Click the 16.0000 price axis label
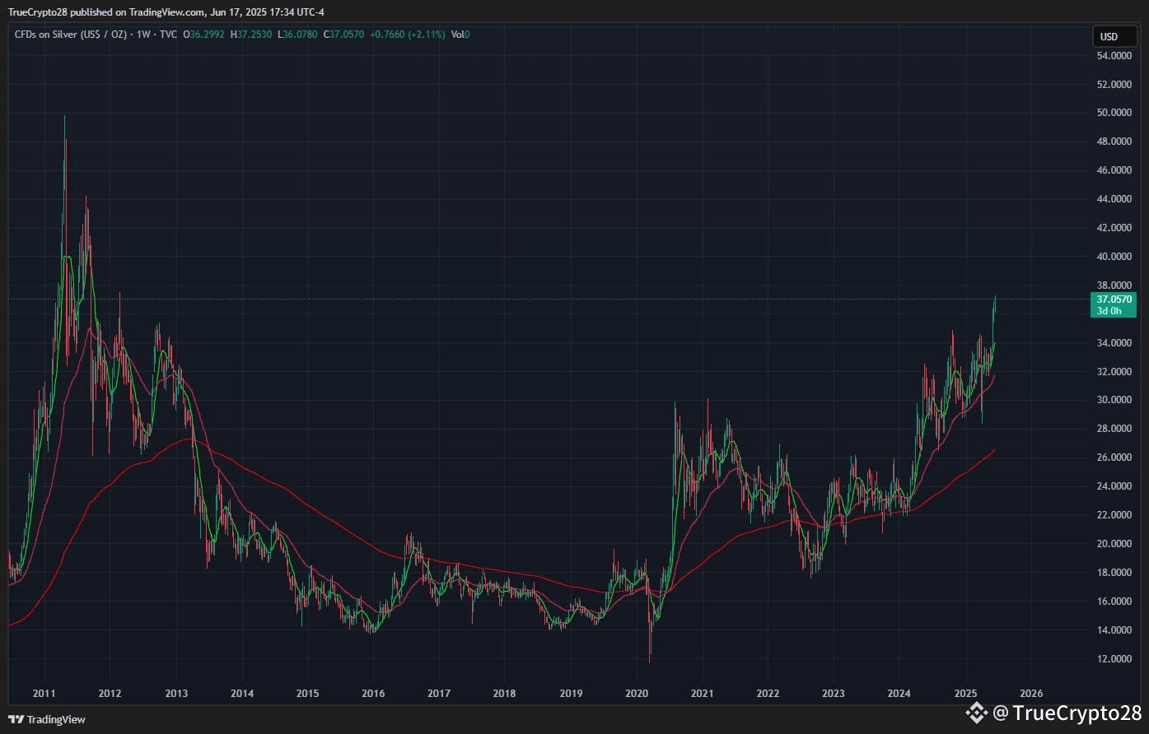The width and height of the screenshot is (1149, 734). 1113,602
